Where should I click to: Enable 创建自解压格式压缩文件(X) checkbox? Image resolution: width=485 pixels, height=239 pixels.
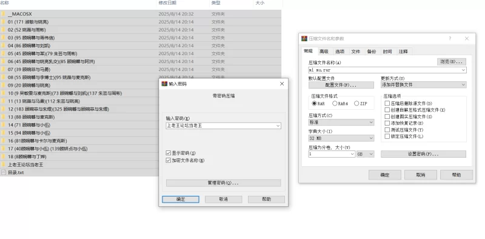(x=387, y=110)
